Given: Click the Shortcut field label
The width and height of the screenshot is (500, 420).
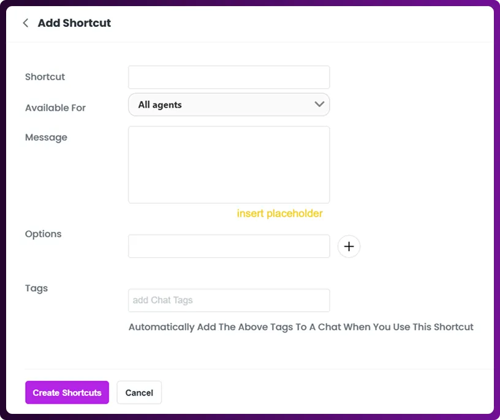Looking at the screenshot, I should 45,77.
